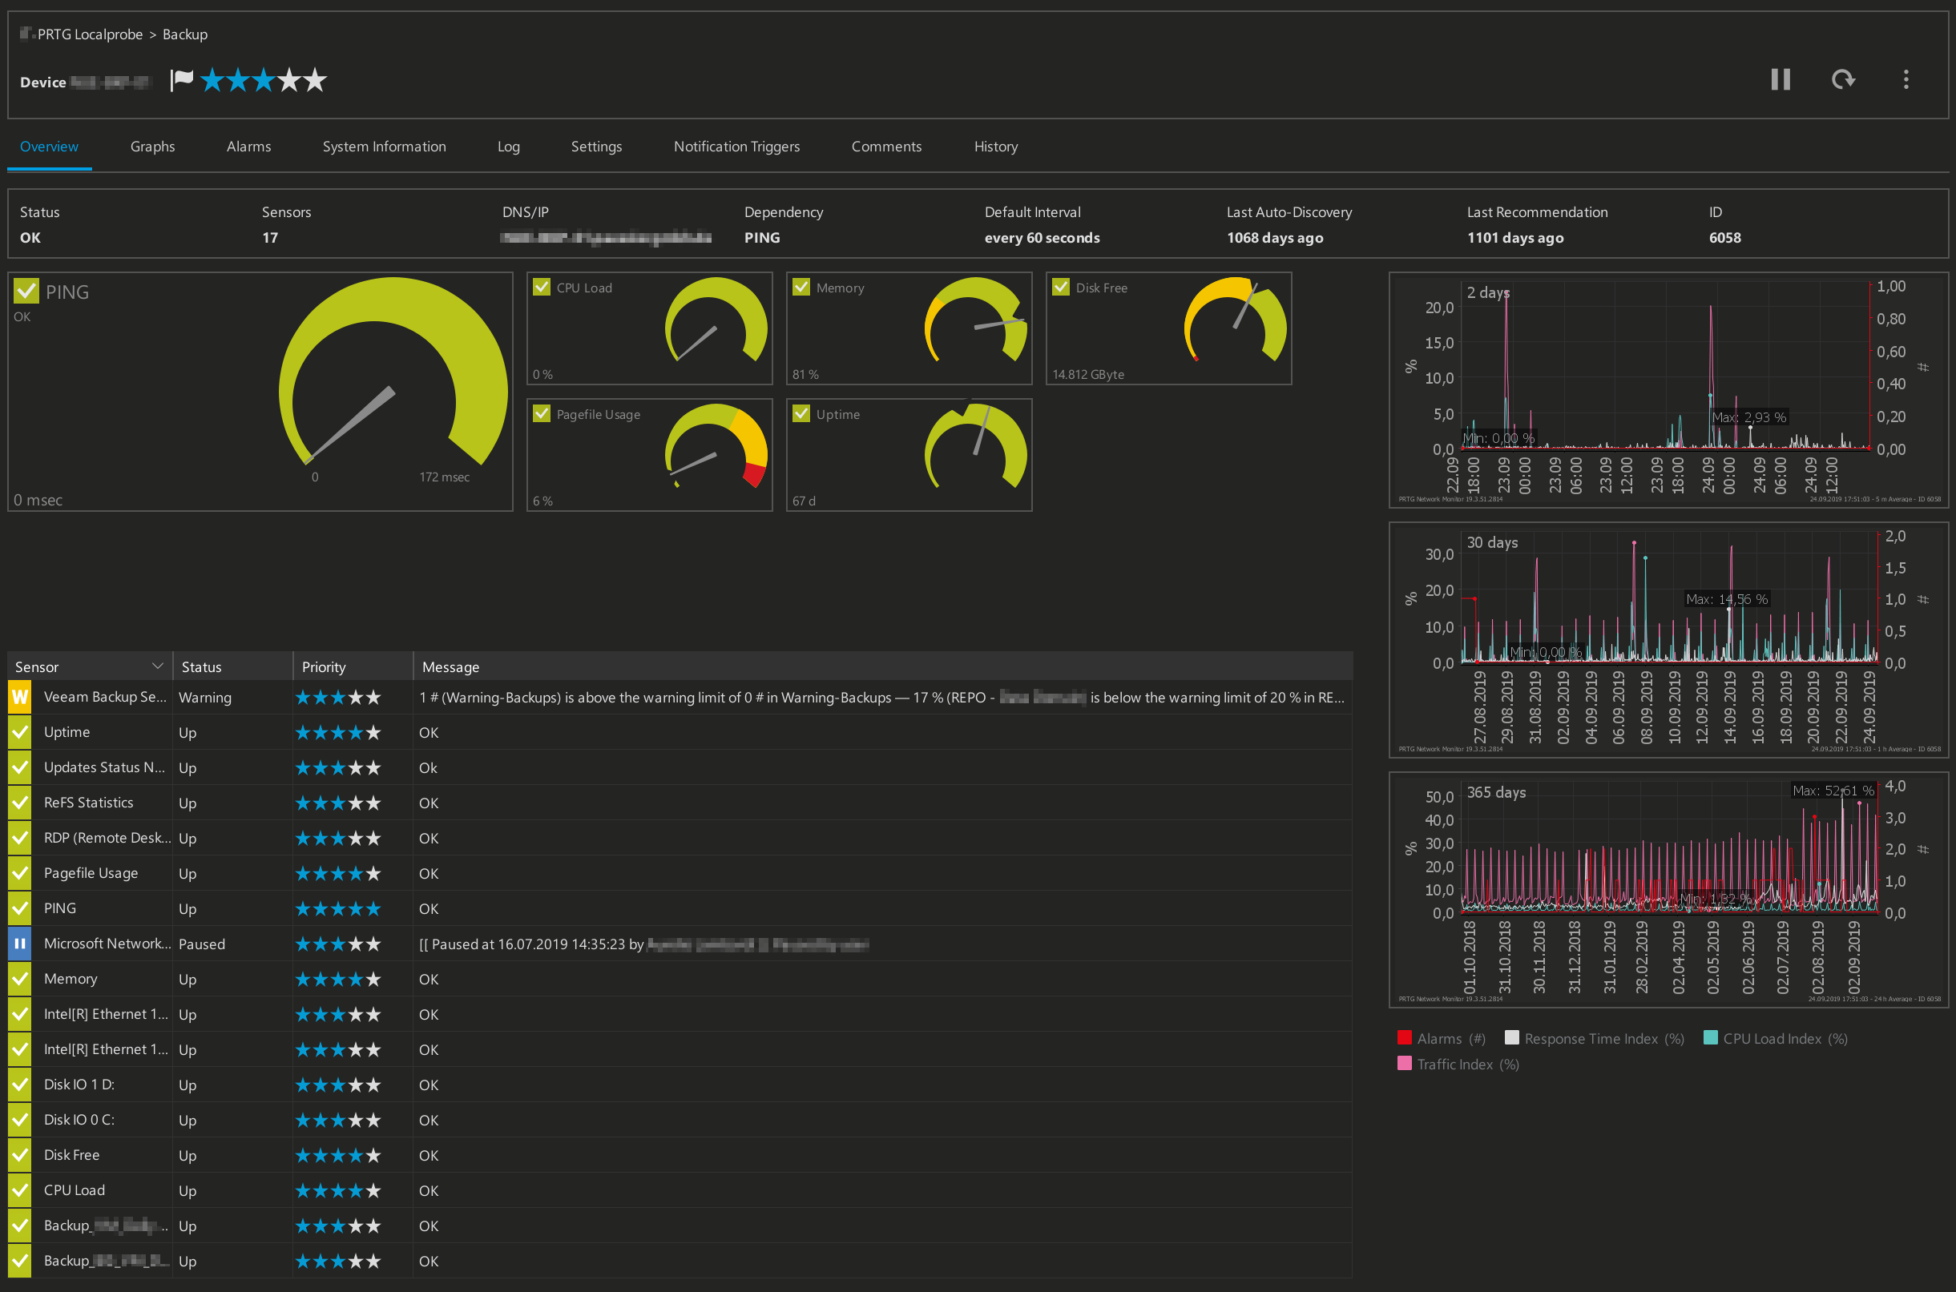Click the 'every 60 seconds' interval value
Image resolution: width=1956 pixels, height=1292 pixels.
pyautogui.click(x=1042, y=237)
